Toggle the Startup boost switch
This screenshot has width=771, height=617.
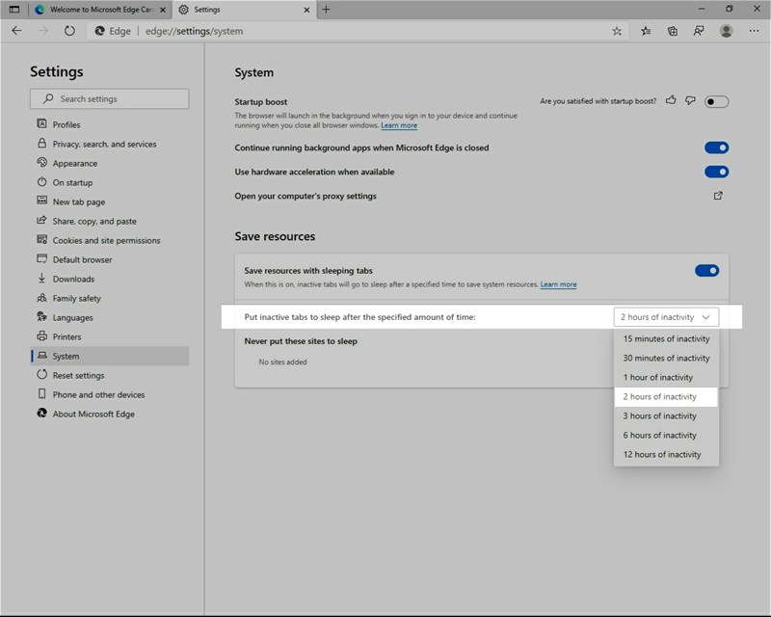coord(716,102)
